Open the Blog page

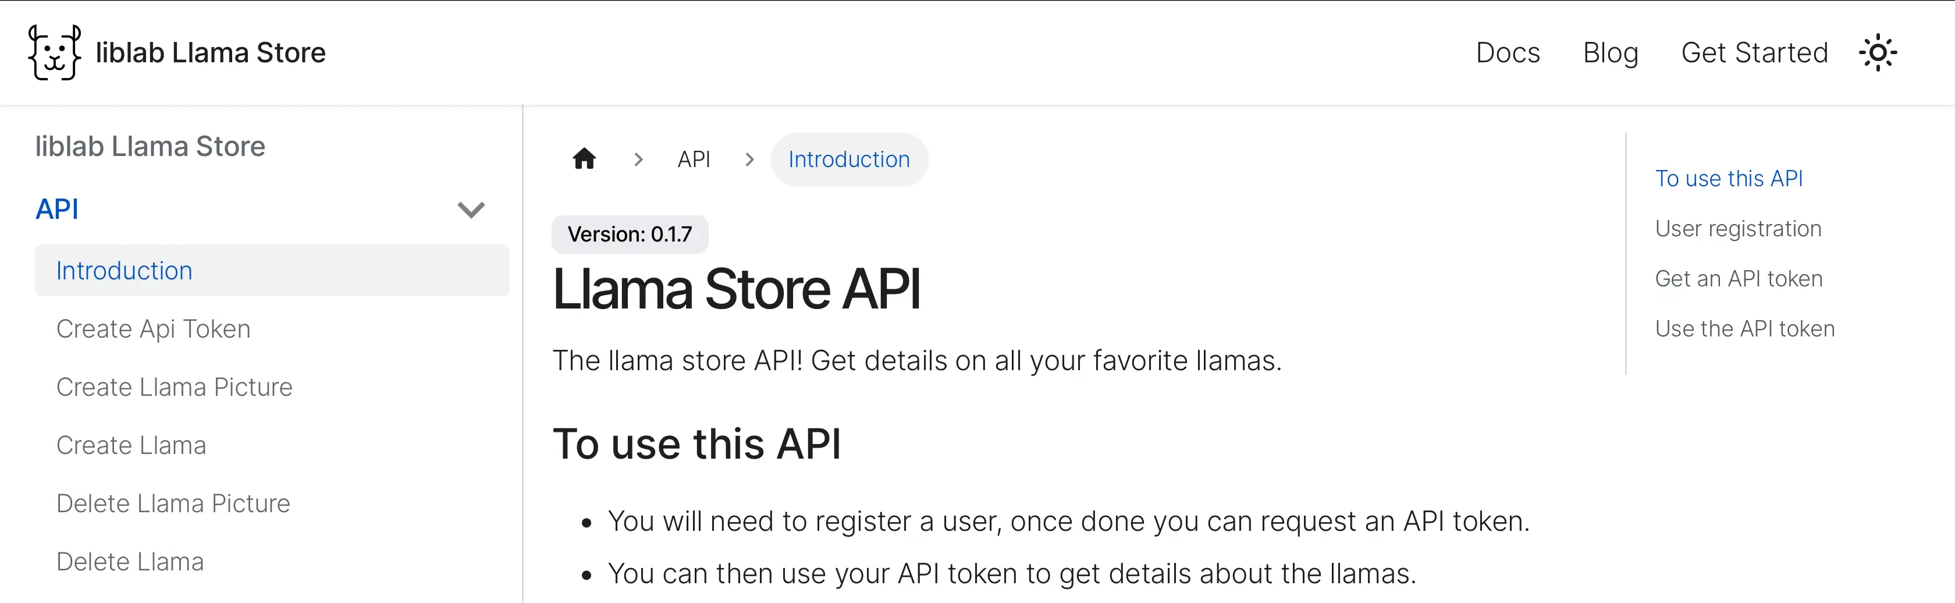(1611, 52)
